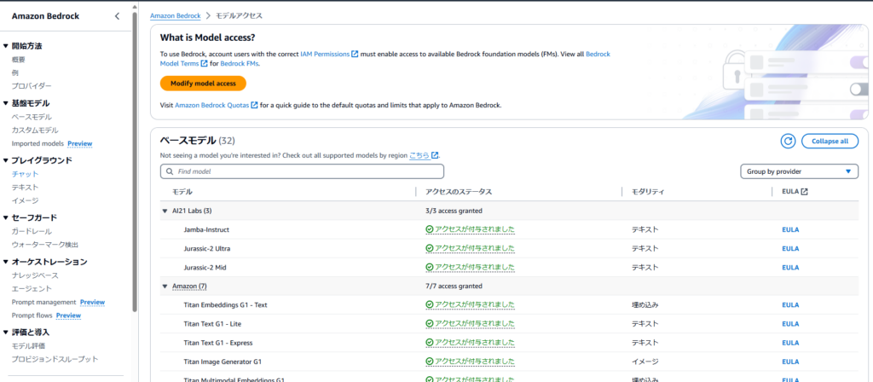Open the EULA link for Titan Text G1 - Lite
Viewport: 873px width, 382px height.
pos(789,323)
